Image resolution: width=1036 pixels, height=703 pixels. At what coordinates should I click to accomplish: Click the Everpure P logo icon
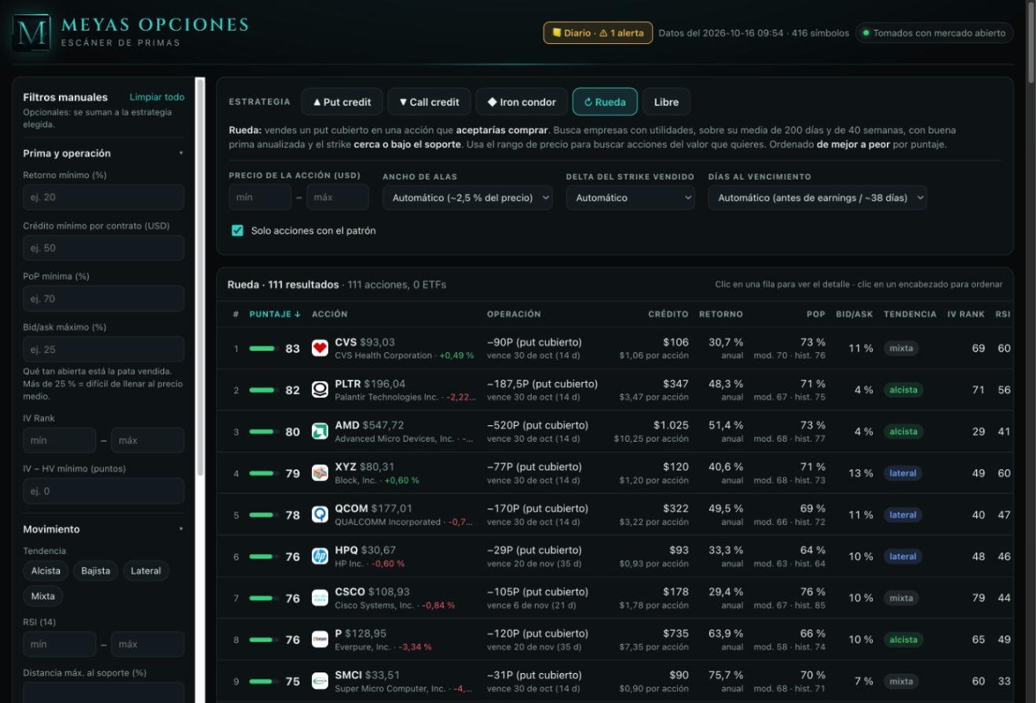pyautogui.click(x=320, y=639)
